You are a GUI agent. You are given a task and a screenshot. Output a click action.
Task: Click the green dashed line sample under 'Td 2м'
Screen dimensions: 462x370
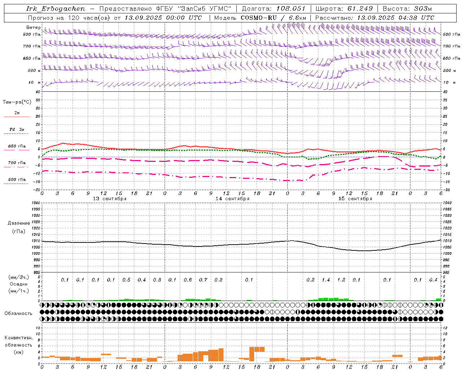click(x=17, y=134)
